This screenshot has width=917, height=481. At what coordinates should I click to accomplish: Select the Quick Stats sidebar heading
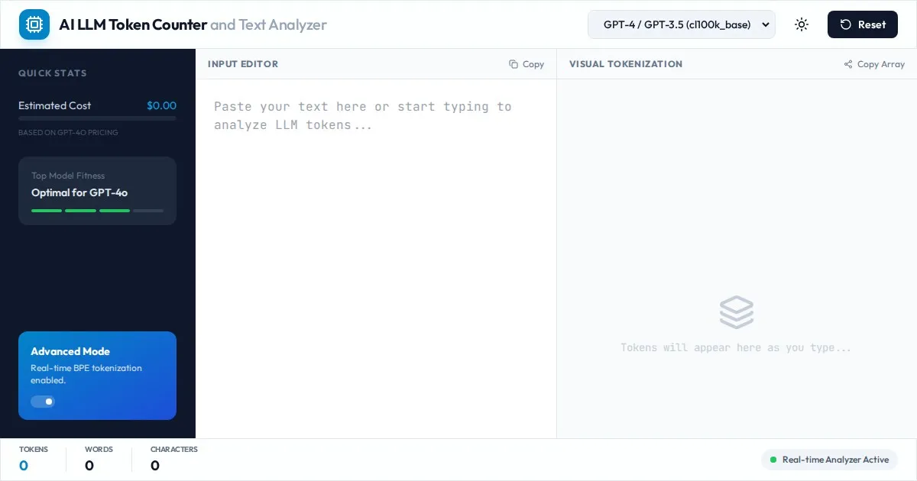click(x=53, y=73)
